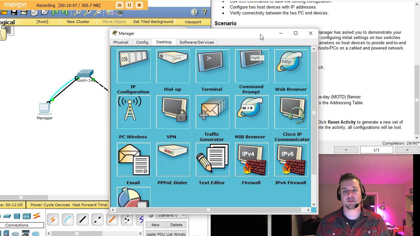Open the PC Wireless tower icon

point(134,112)
